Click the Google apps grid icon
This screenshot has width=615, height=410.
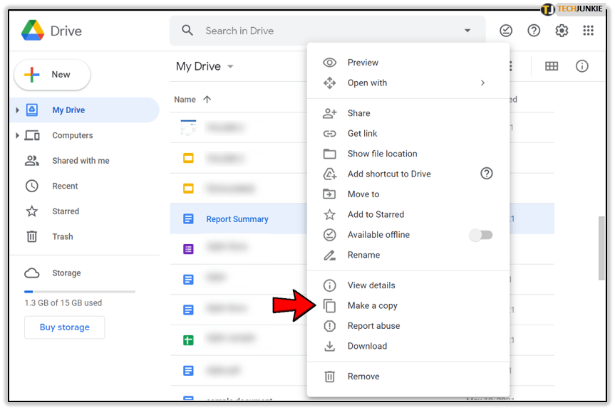(588, 31)
